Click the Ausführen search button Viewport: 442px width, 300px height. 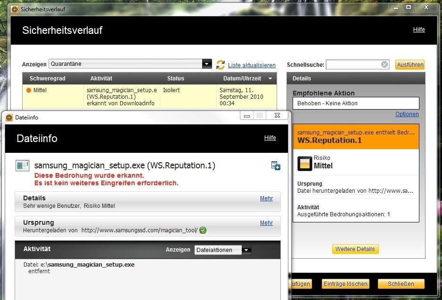pos(410,65)
